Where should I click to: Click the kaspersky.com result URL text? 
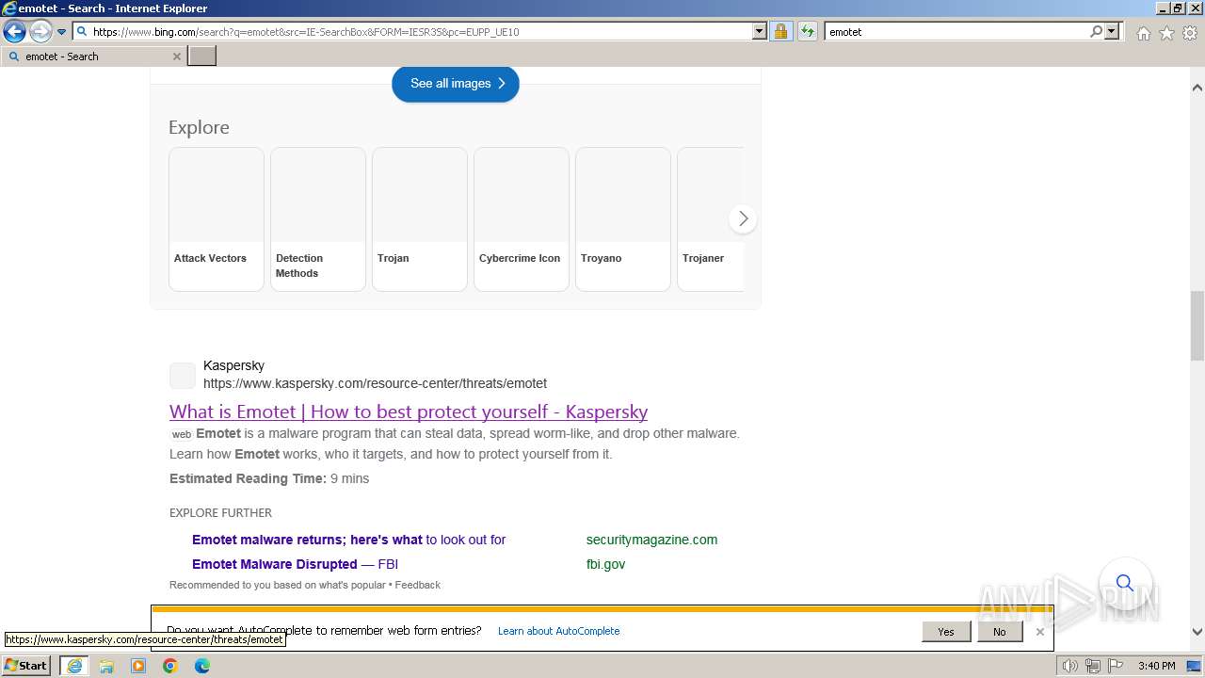[x=375, y=383]
